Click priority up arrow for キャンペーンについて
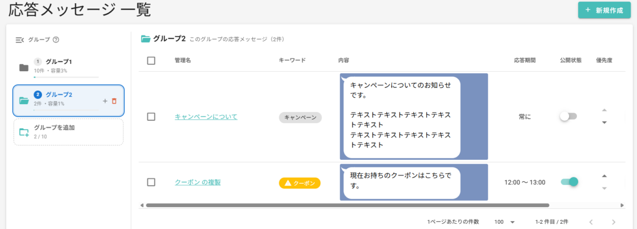The width and height of the screenshot is (637, 229). pos(604,110)
